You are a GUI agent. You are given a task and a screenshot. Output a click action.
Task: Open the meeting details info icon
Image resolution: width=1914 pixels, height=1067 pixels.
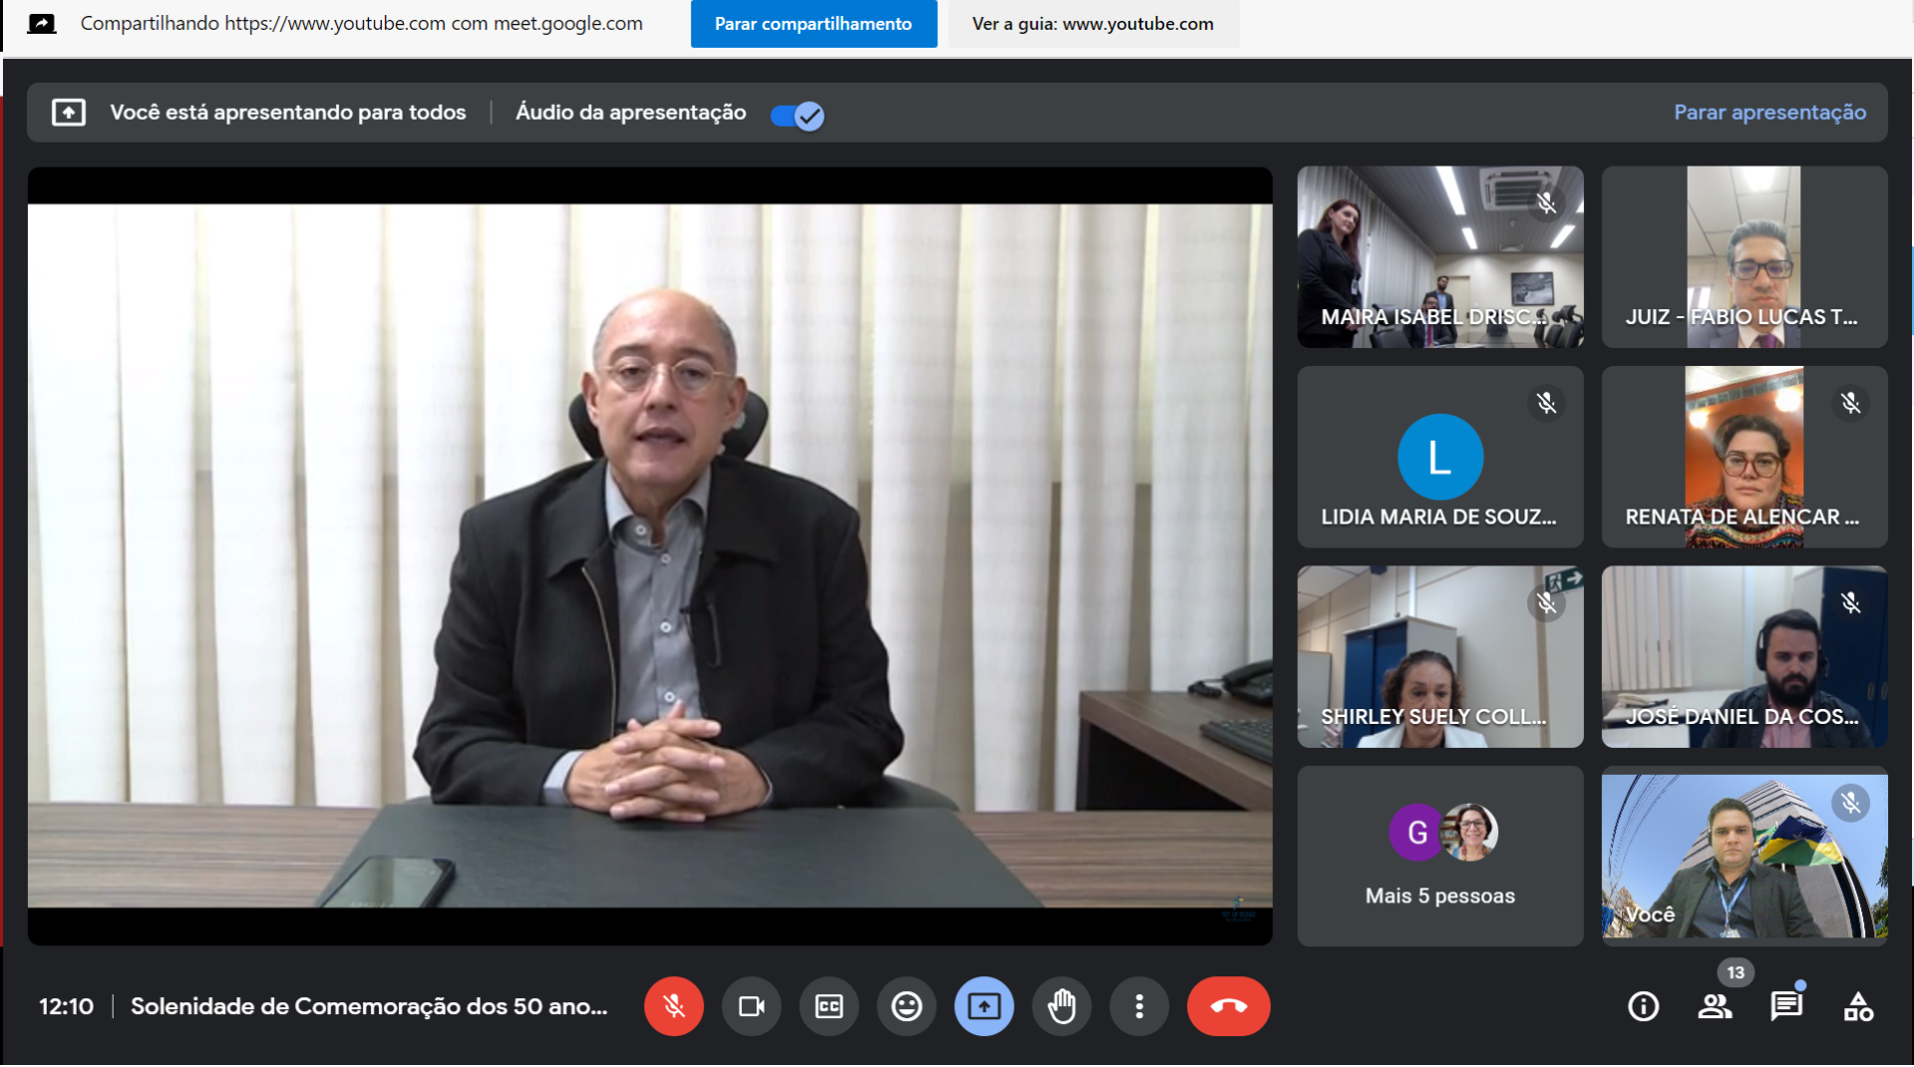pyautogui.click(x=1643, y=1006)
